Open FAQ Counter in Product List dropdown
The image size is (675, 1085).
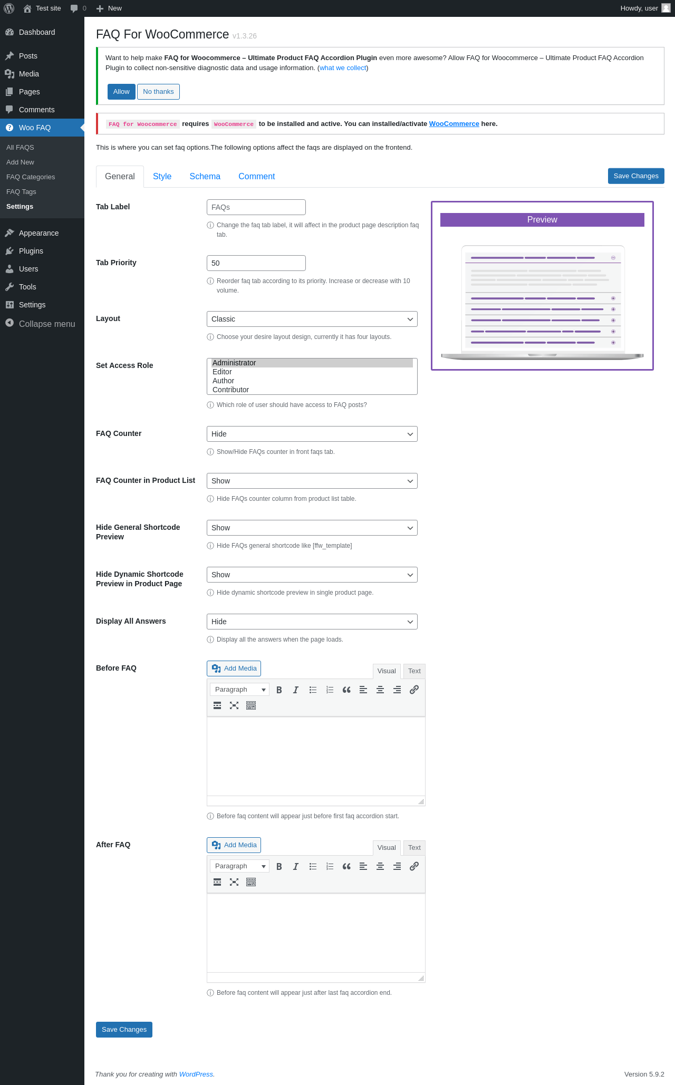pos(312,481)
